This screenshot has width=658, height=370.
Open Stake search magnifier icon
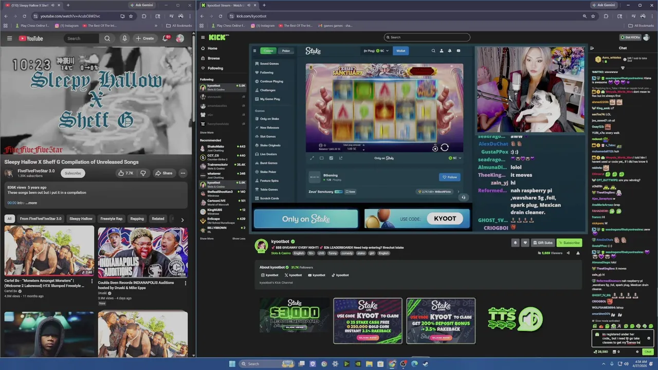click(x=433, y=51)
